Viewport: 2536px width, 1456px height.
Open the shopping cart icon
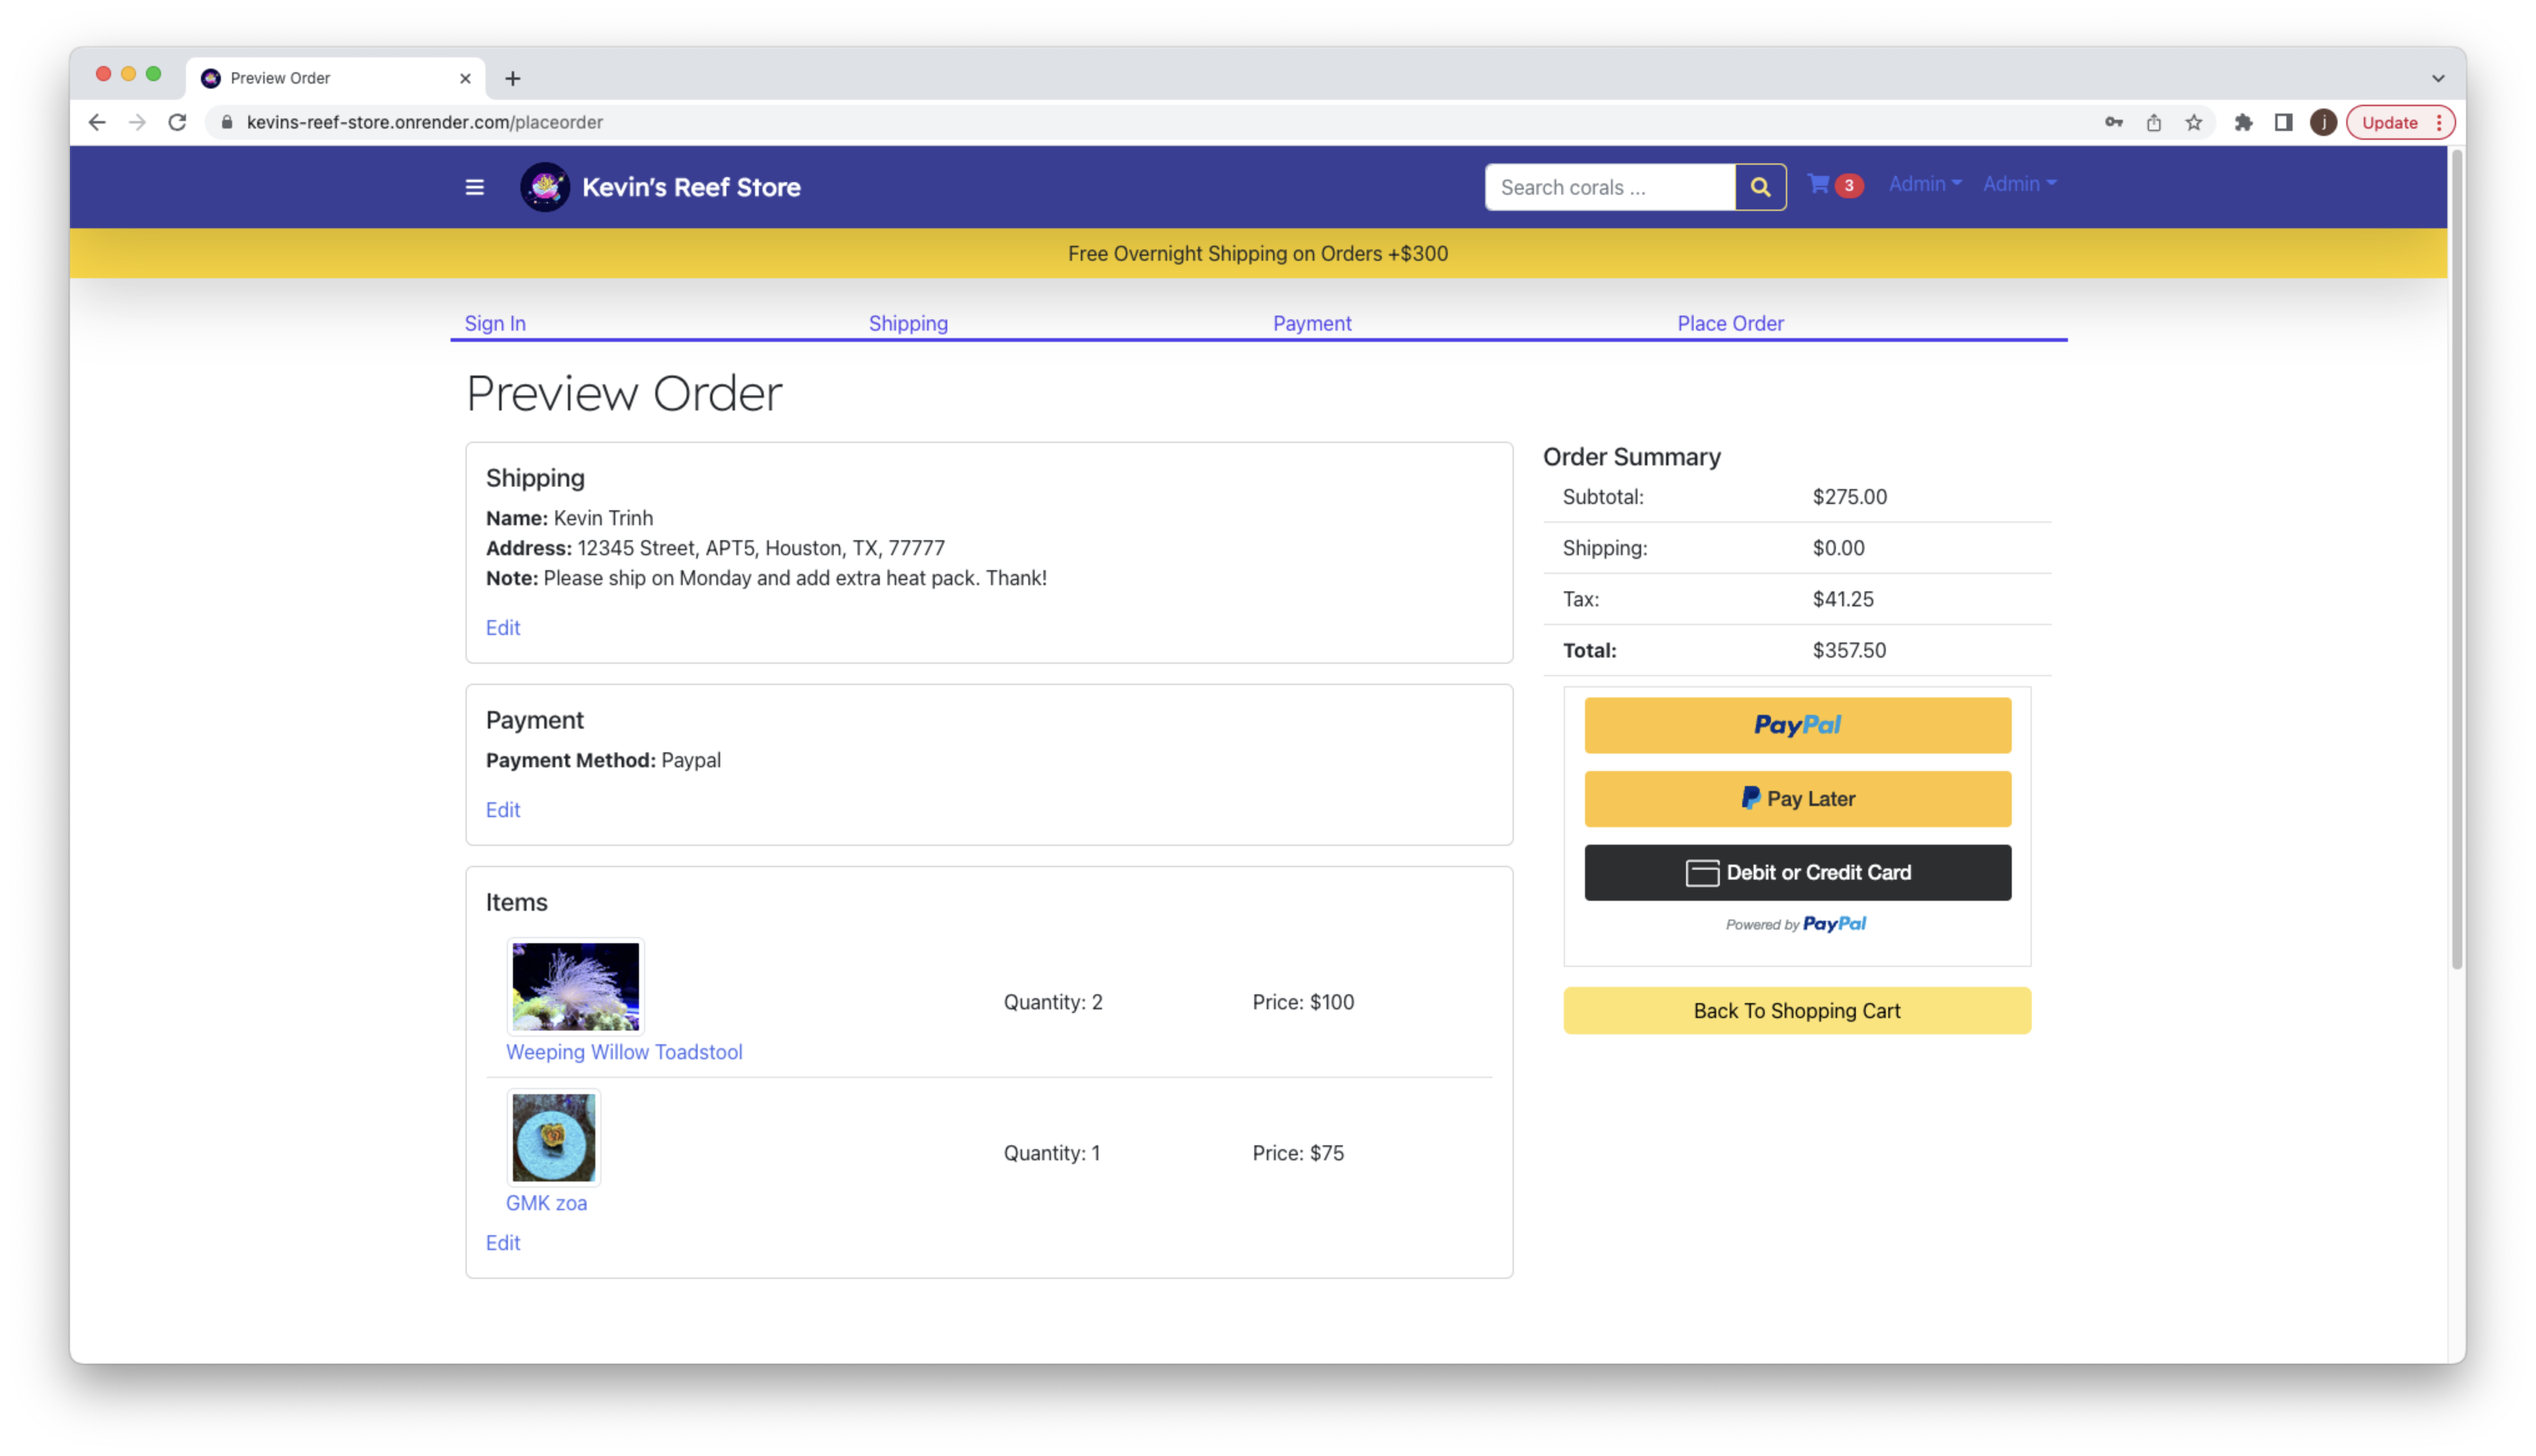[1818, 184]
